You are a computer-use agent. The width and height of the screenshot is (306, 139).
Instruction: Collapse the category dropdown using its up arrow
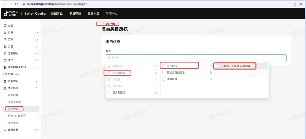283,58
